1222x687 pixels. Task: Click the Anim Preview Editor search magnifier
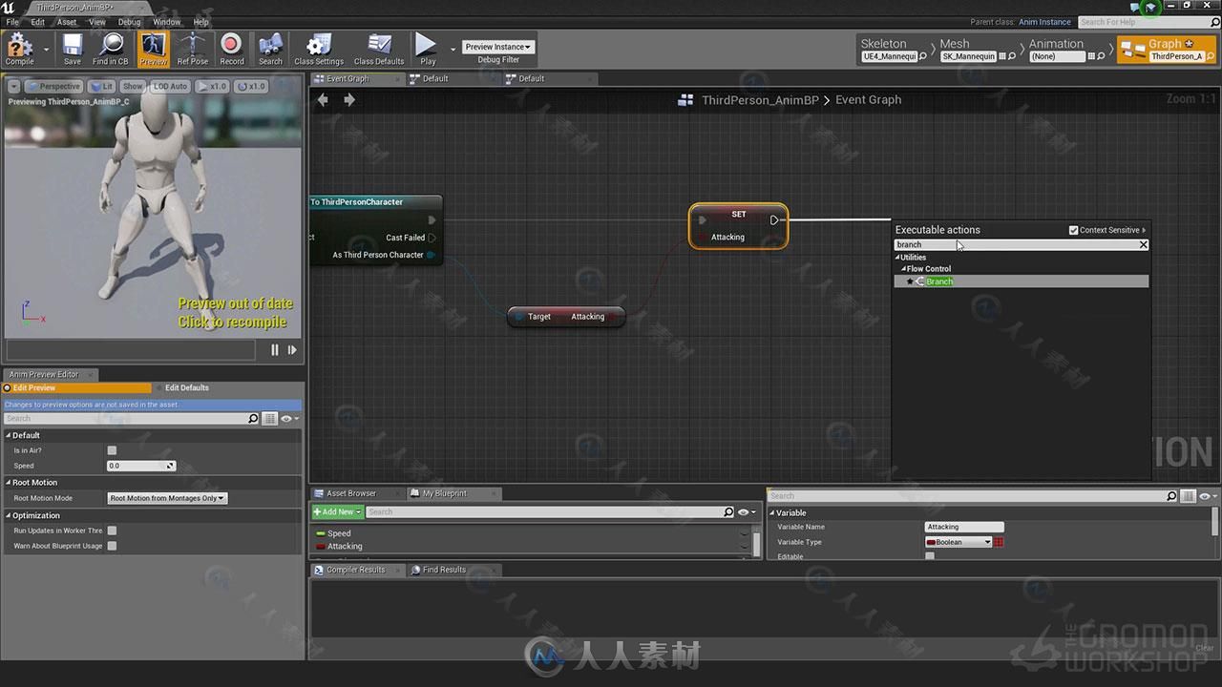[253, 419]
